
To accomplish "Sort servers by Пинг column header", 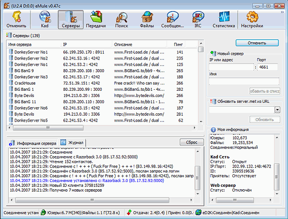I will click(x=176, y=45).
